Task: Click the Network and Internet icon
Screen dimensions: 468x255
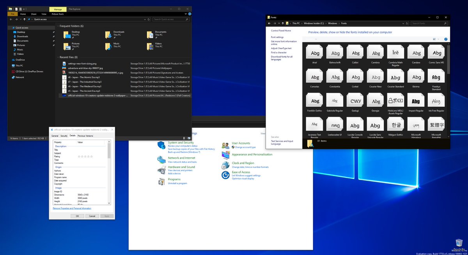Action: coord(161,160)
